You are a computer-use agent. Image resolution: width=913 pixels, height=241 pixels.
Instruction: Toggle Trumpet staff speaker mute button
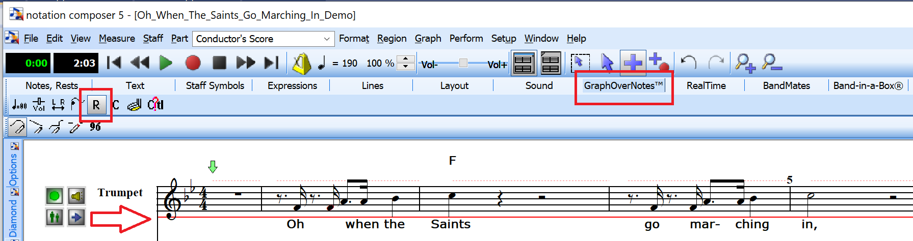pyautogui.click(x=76, y=196)
